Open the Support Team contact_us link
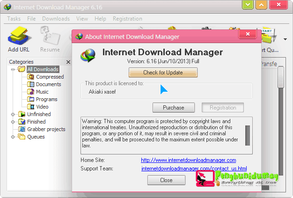This screenshot has width=293, height=198. tap(194, 169)
